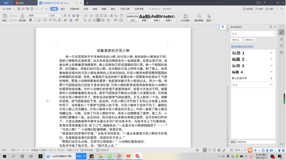Open Print Preview from quick access toolbar

tap(32, 9)
